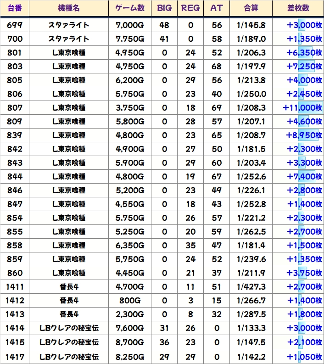The image size is (324, 364).
Task: Click スタァライト name in row 700
Action: point(69,39)
